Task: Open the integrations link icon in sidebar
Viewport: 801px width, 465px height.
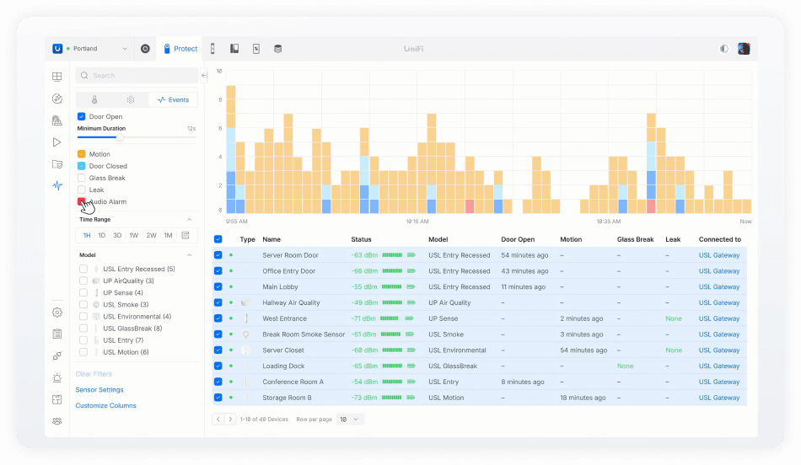Action: tap(57, 355)
